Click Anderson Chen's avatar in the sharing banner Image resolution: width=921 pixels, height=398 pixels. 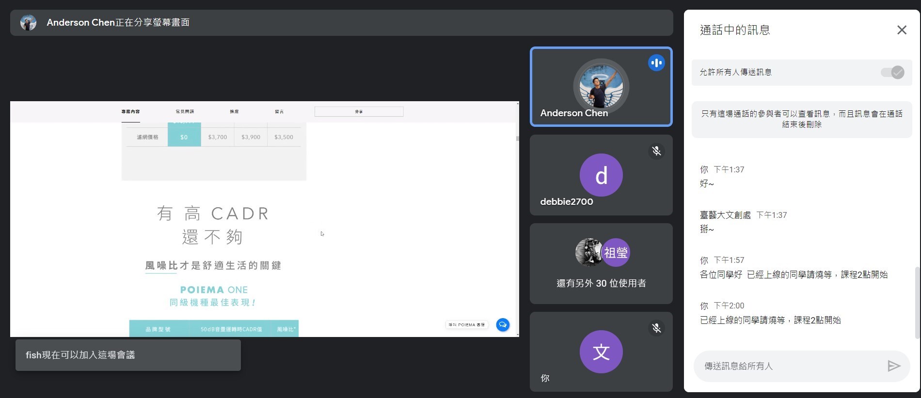[28, 23]
